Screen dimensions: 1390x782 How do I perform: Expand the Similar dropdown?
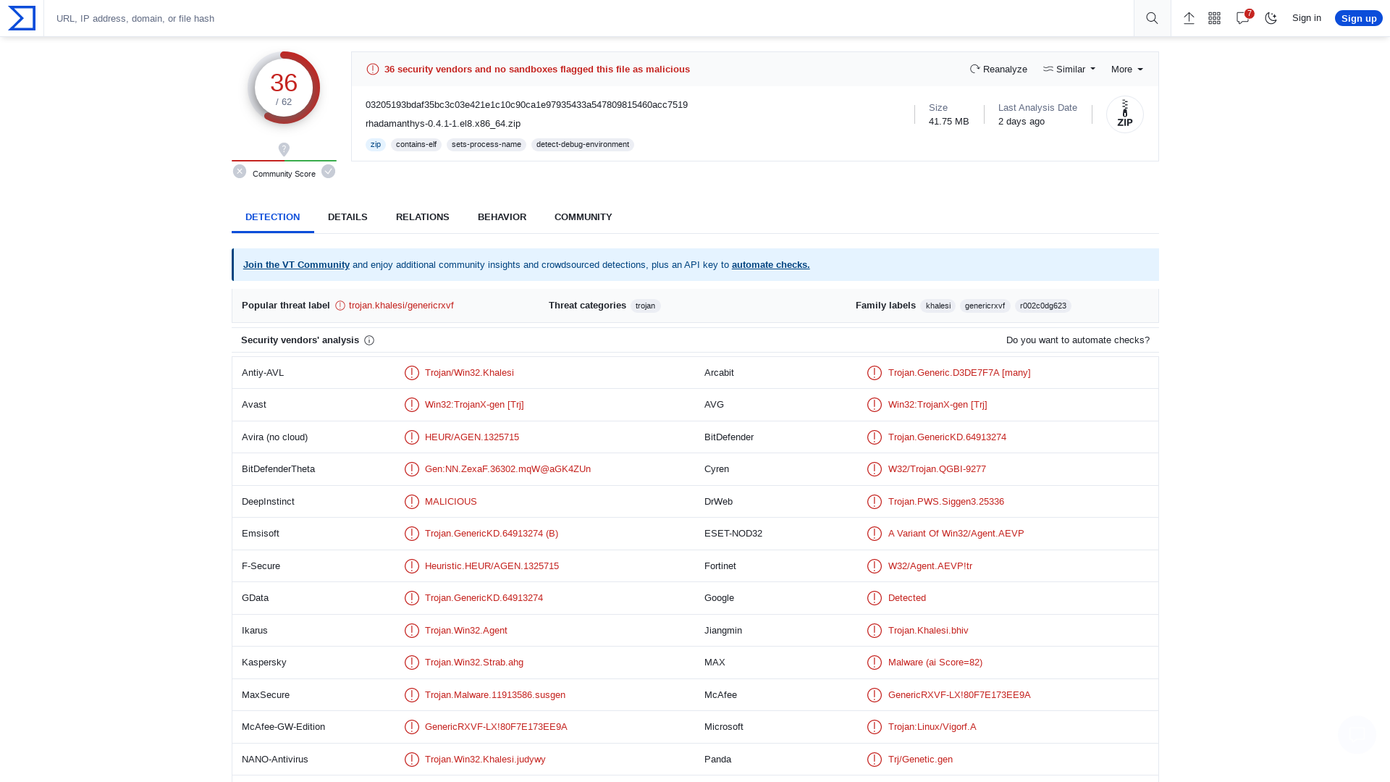1069,70
